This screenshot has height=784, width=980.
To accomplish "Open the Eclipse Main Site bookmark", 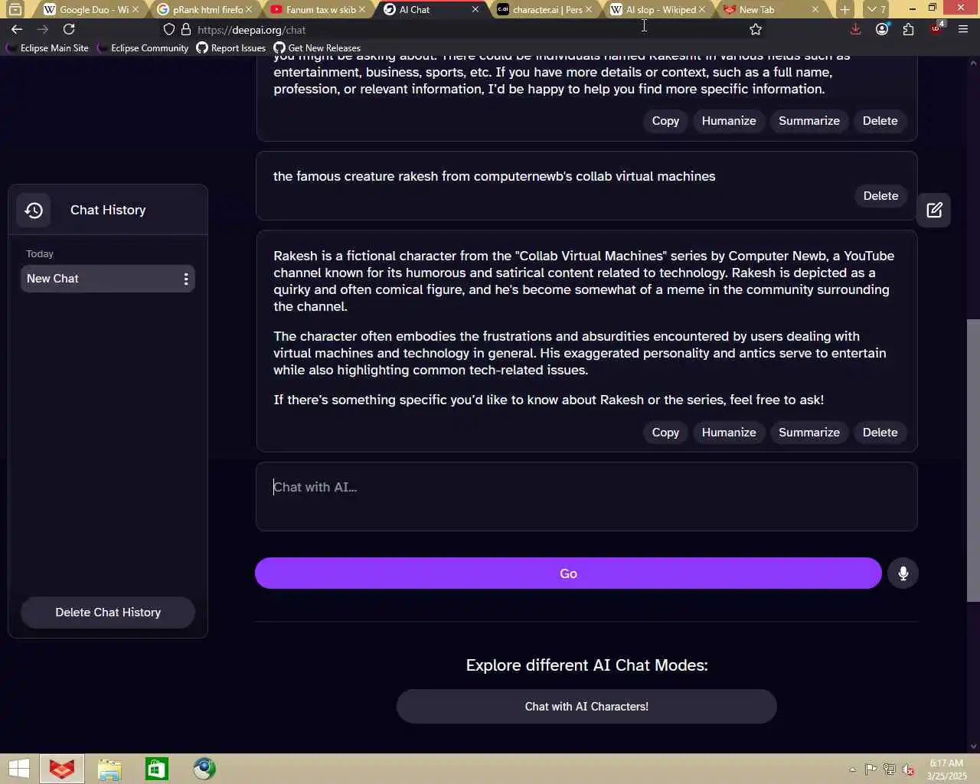I will [x=47, y=47].
